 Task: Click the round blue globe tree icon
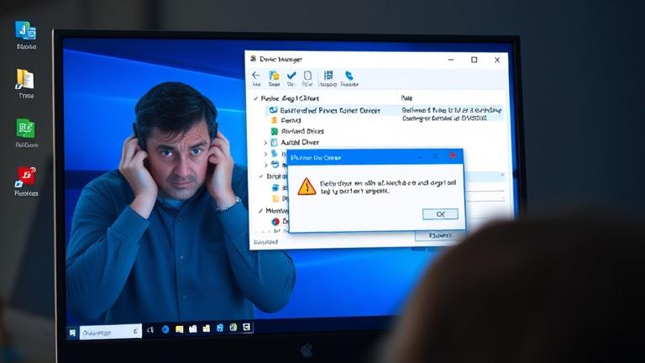(x=275, y=164)
